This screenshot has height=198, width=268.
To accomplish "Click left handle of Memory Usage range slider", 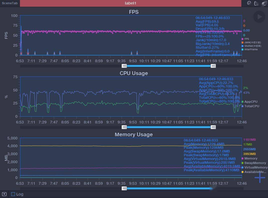I will tap(124, 188).
